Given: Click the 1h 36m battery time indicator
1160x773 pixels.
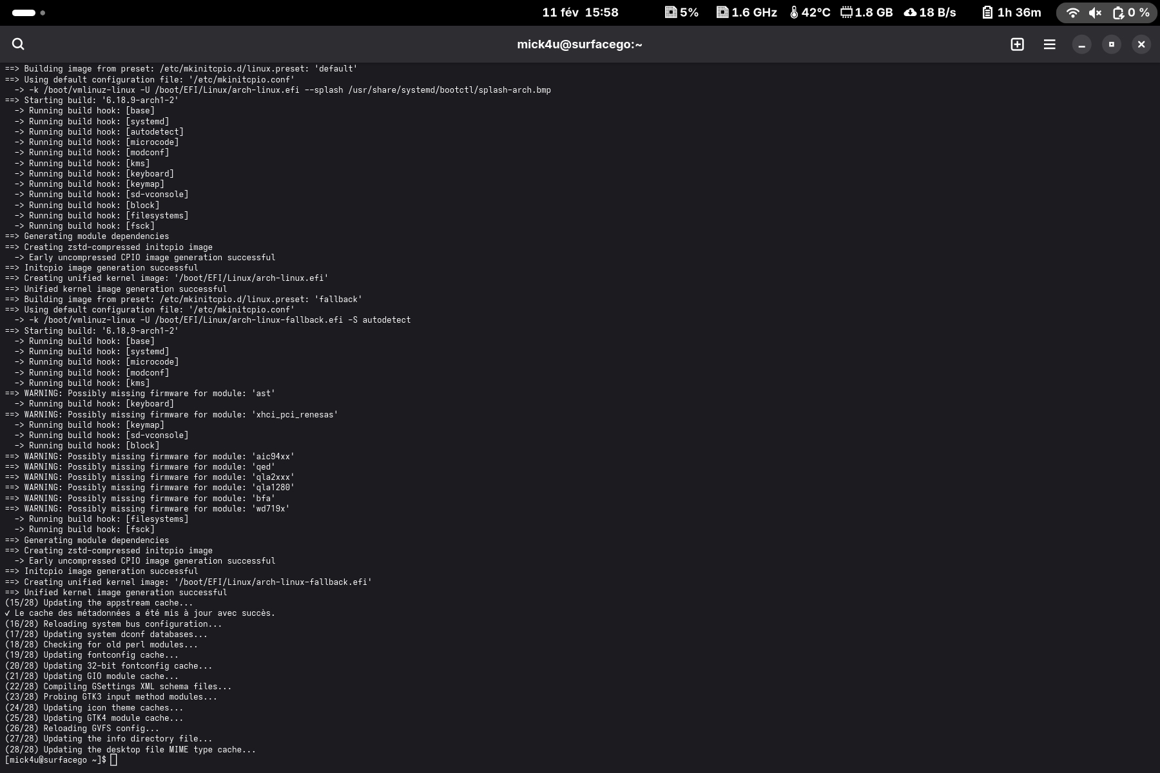Looking at the screenshot, I should click(1011, 12).
